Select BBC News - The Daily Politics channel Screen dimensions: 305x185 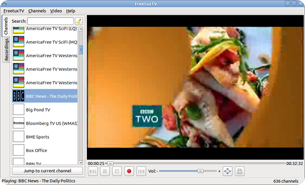[45, 96]
